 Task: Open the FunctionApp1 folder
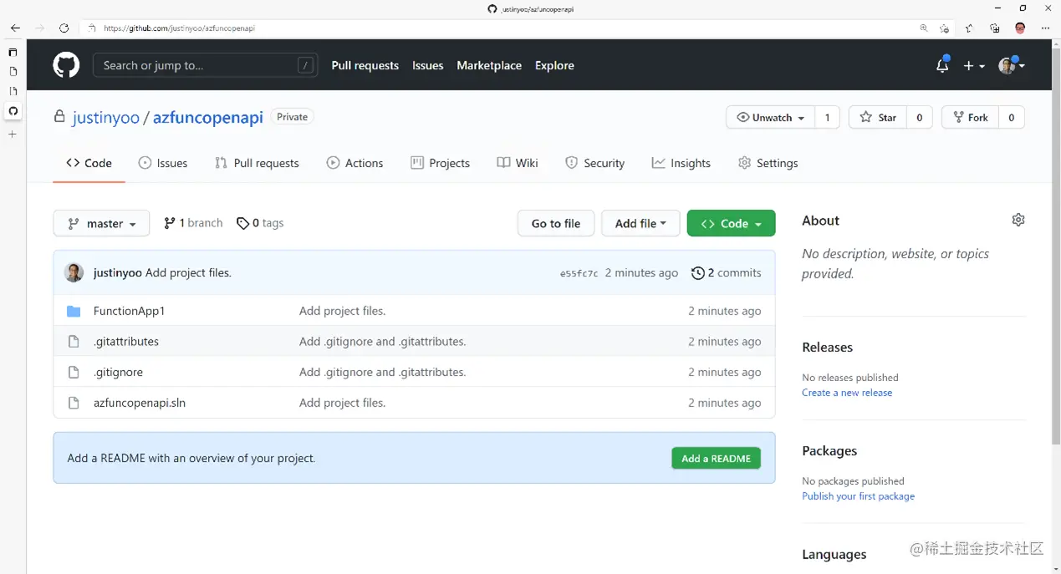[x=129, y=311]
